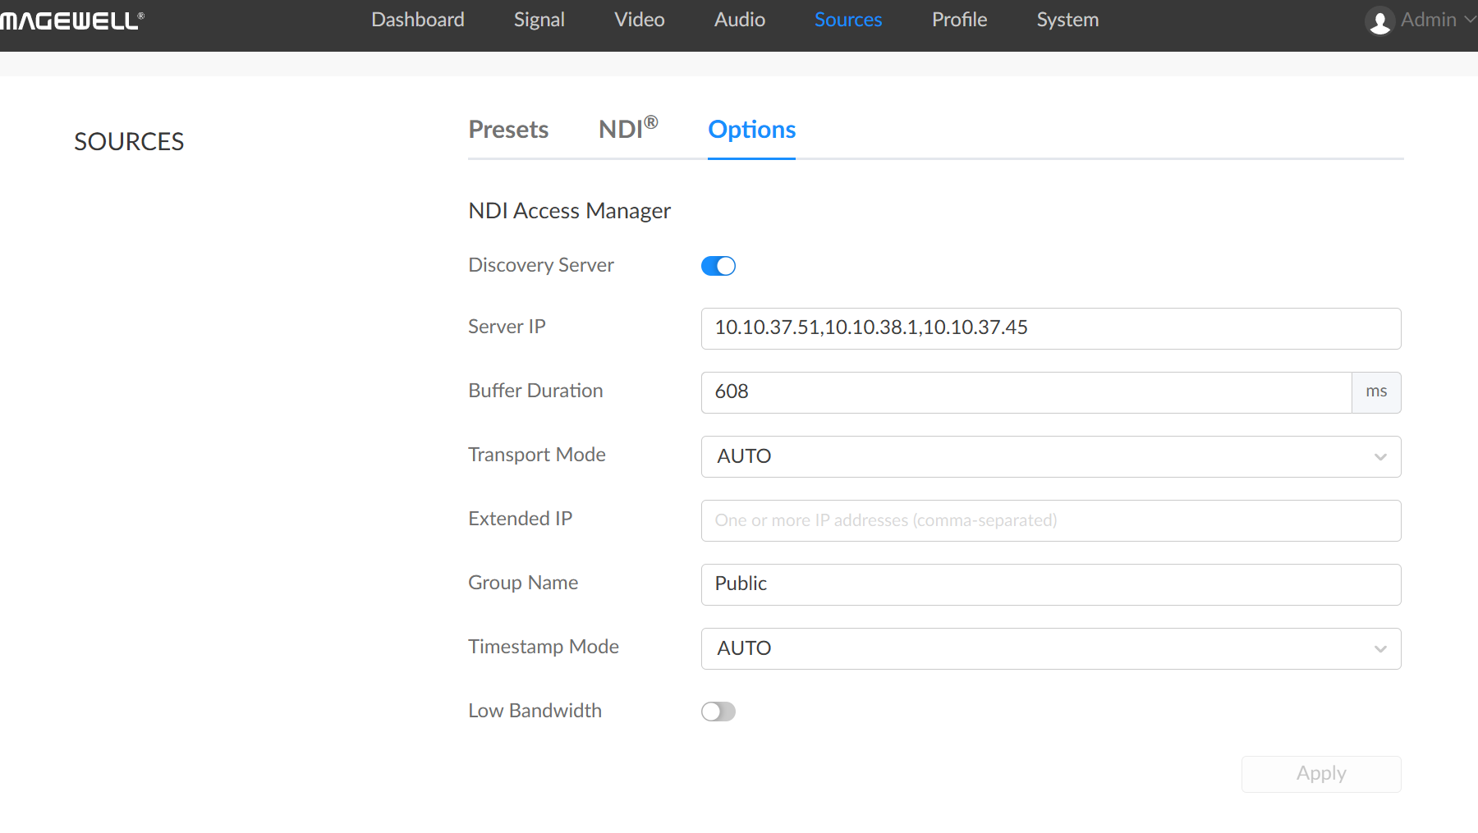The image size is (1478, 833).
Task: Focus the Buffer Duration input field
Action: pyautogui.click(x=1026, y=392)
